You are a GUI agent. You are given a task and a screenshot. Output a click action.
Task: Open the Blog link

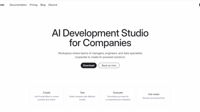click(x=43, y=5)
